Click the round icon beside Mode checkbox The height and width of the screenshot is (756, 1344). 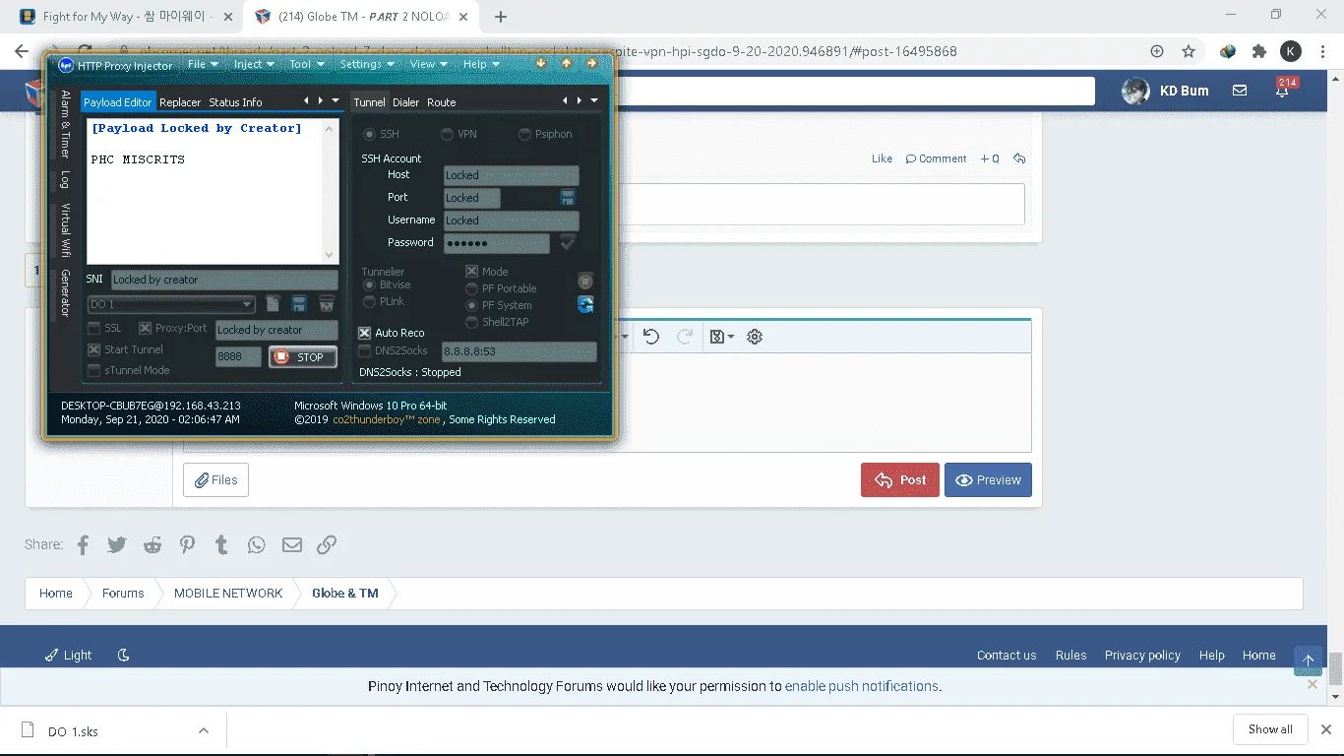(x=585, y=282)
